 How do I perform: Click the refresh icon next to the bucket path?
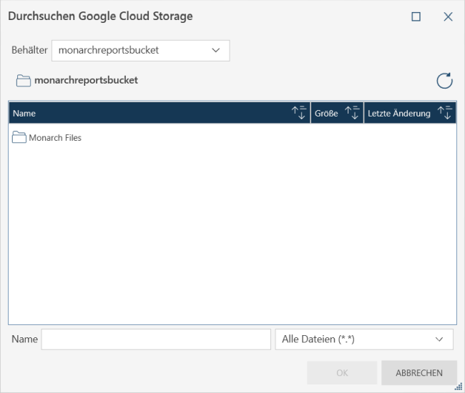(444, 81)
